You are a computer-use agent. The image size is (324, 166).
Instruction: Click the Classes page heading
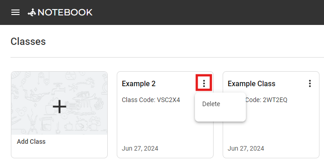click(x=28, y=41)
